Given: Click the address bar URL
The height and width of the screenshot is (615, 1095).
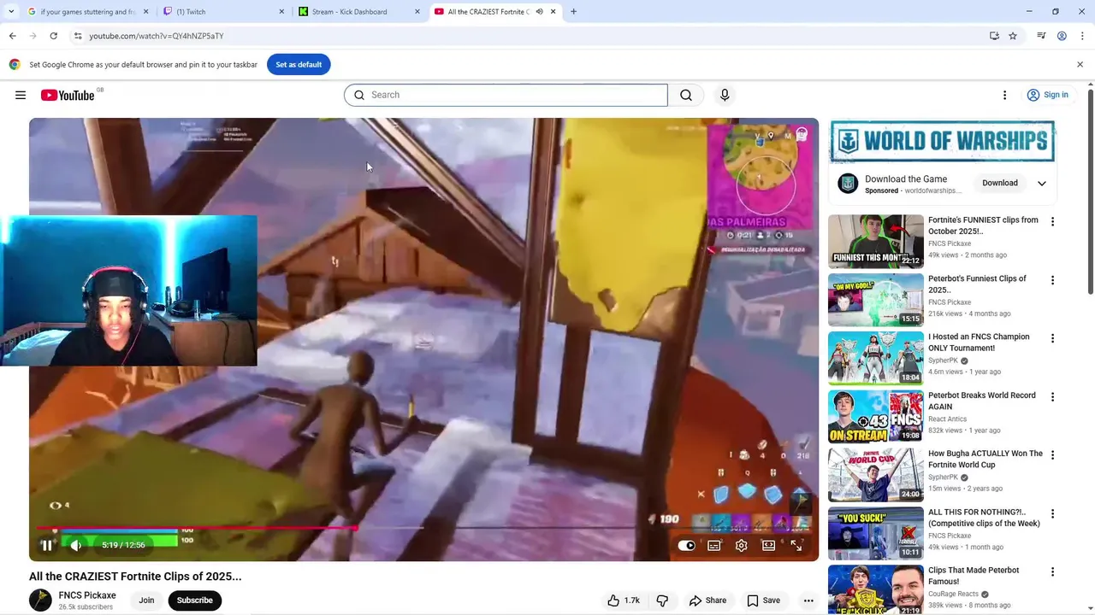Looking at the screenshot, I should (157, 36).
